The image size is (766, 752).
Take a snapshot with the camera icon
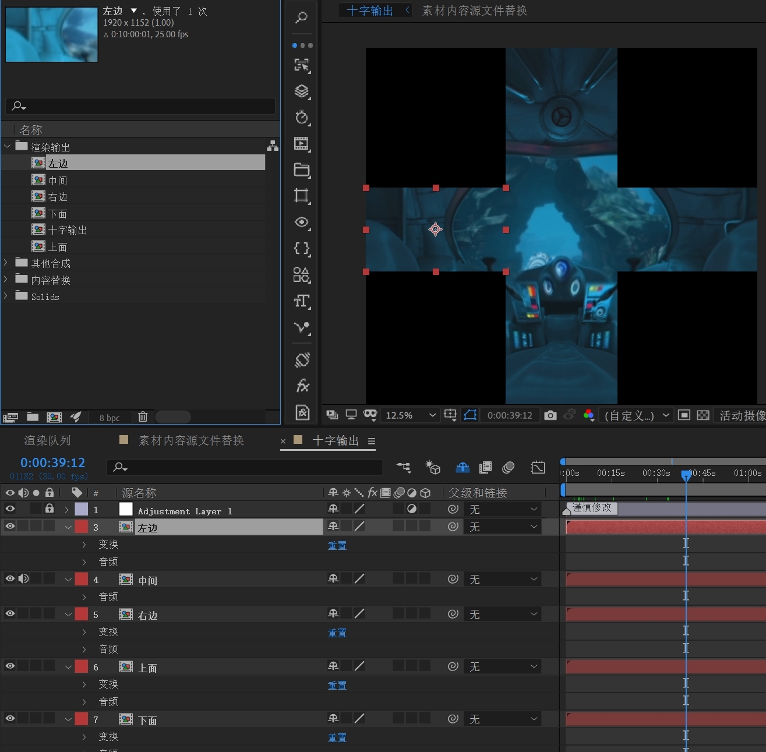pos(550,415)
